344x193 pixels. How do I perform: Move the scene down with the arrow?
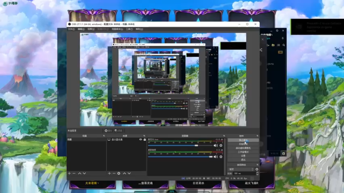[x=84, y=173]
